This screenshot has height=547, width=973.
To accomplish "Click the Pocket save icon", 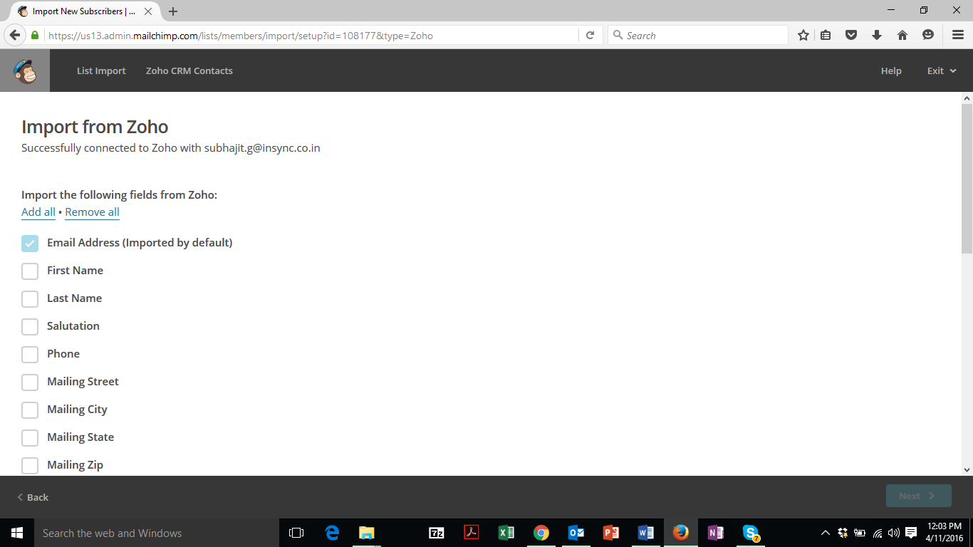I will click(x=851, y=35).
